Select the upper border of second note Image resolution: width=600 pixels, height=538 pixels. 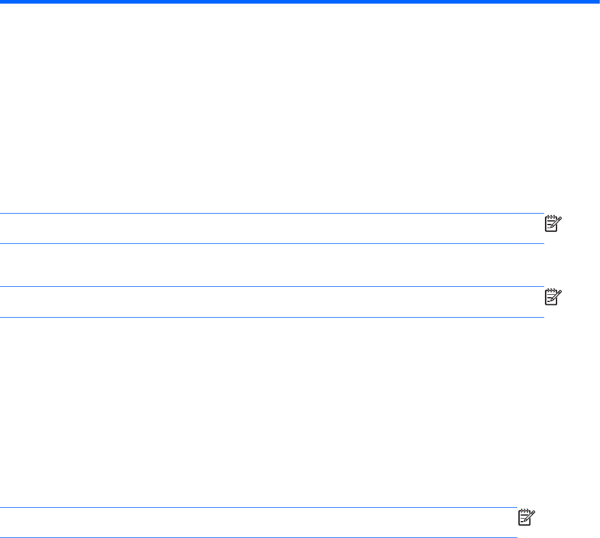266,287
